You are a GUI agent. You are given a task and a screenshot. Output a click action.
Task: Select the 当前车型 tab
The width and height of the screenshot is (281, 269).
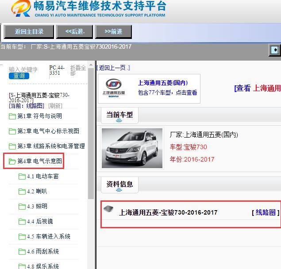pos(119,115)
